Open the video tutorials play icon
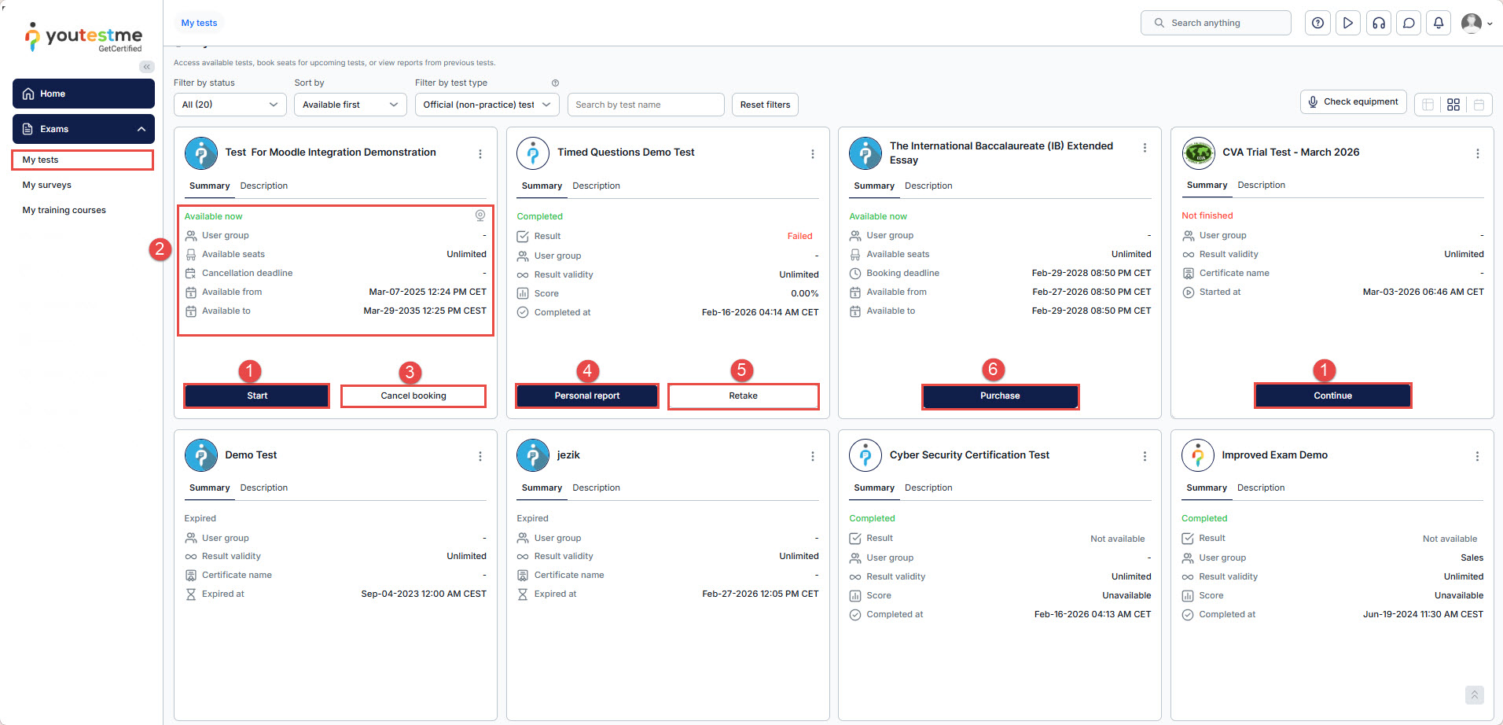Viewport: 1503px width, 725px height. click(x=1347, y=23)
